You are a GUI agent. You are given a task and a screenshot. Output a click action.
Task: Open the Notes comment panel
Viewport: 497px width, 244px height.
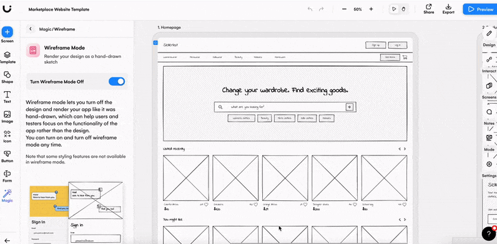[490, 112]
